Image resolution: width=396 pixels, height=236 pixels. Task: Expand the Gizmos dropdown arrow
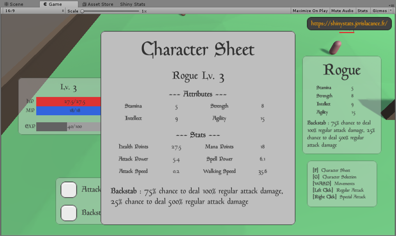[x=391, y=11]
